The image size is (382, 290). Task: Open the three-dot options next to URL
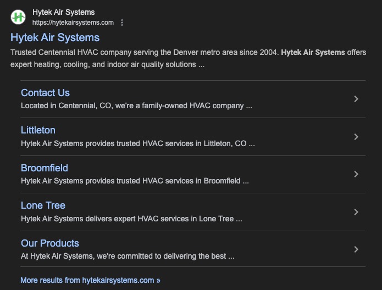click(122, 23)
